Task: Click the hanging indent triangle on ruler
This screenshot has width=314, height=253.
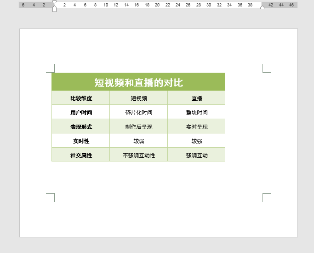Action: pos(54,7)
